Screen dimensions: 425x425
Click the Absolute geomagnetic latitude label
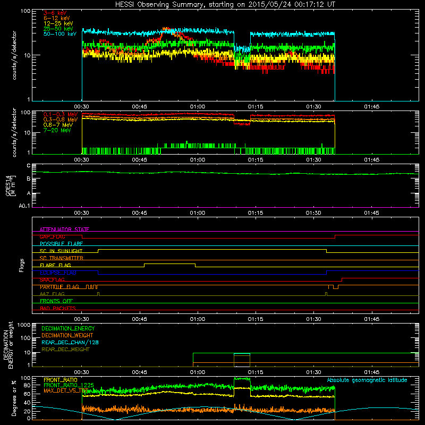pyautogui.click(x=367, y=380)
